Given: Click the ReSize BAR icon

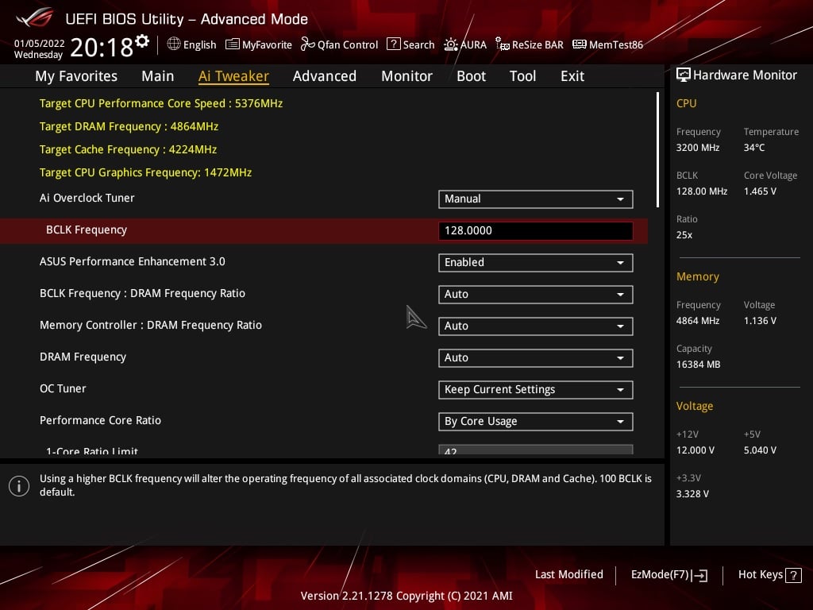Looking at the screenshot, I should [x=529, y=44].
